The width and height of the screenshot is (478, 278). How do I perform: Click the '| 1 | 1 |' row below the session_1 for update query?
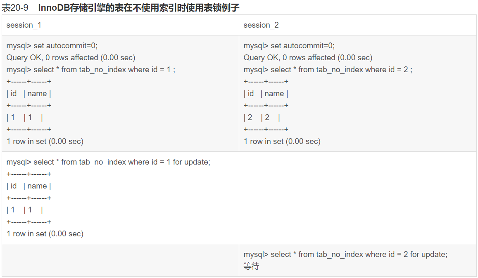pos(25,210)
